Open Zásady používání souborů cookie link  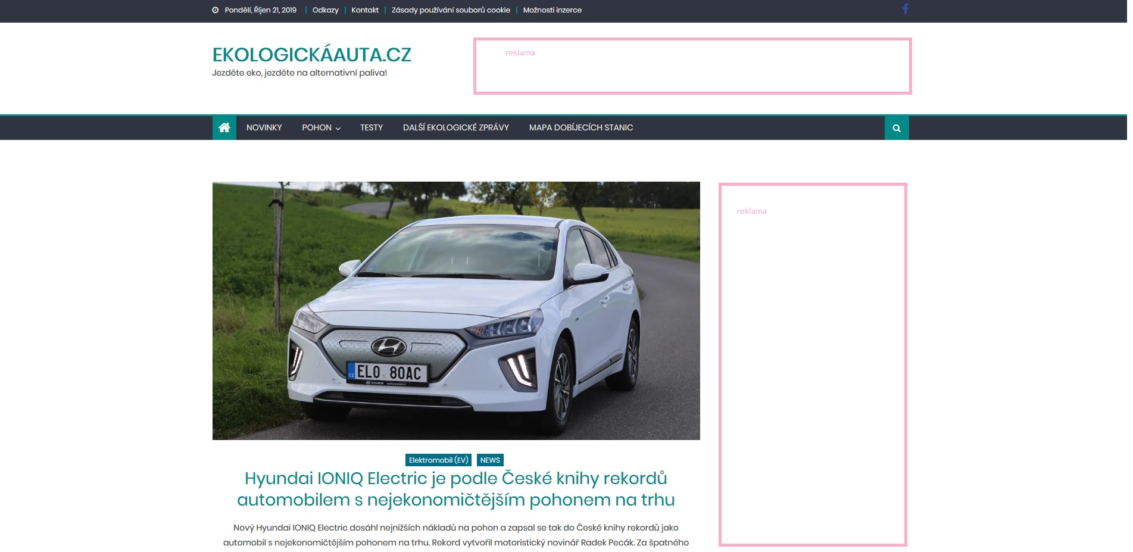pyautogui.click(x=451, y=10)
